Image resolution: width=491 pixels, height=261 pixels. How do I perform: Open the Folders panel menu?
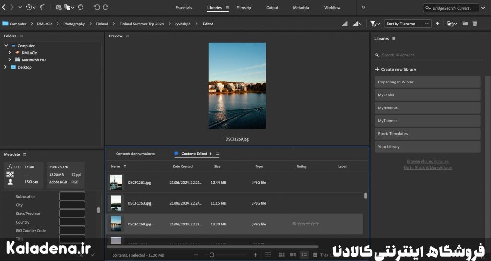pyautogui.click(x=21, y=36)
